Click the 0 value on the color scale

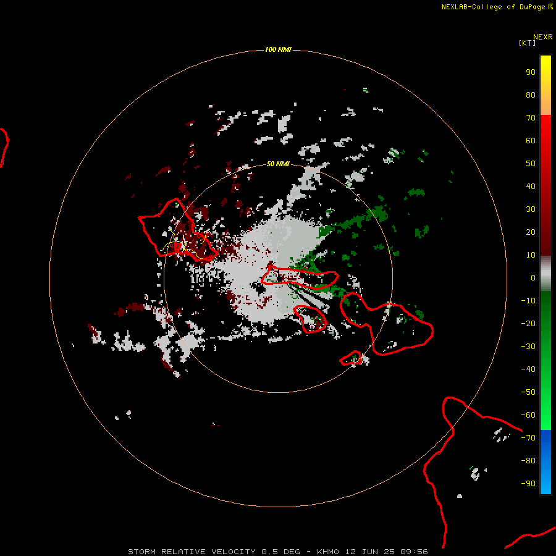[533, 278]
